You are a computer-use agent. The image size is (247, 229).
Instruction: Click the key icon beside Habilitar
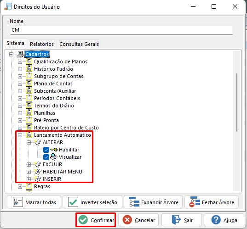pyautogui.click(x=54, y=150)
